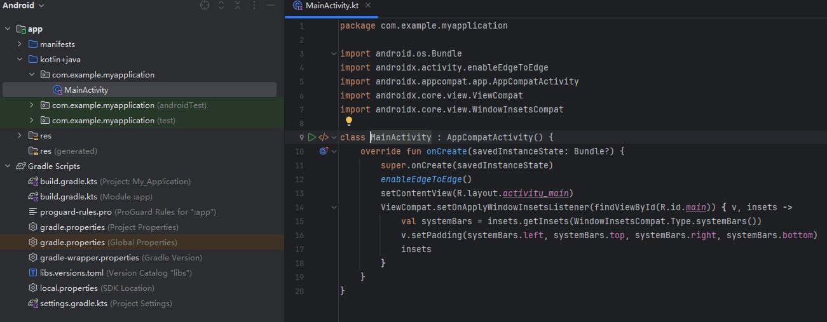
Task: Expand the manifests folder
Action: tap(20, 44)
